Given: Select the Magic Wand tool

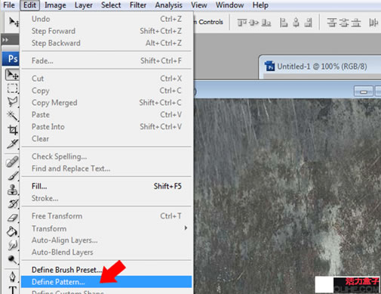Looking at the screenshot, I should 12,116.
